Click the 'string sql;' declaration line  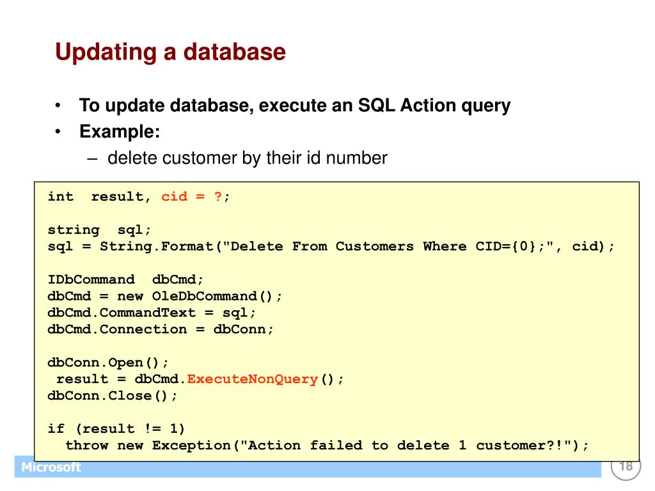[99, 230]
